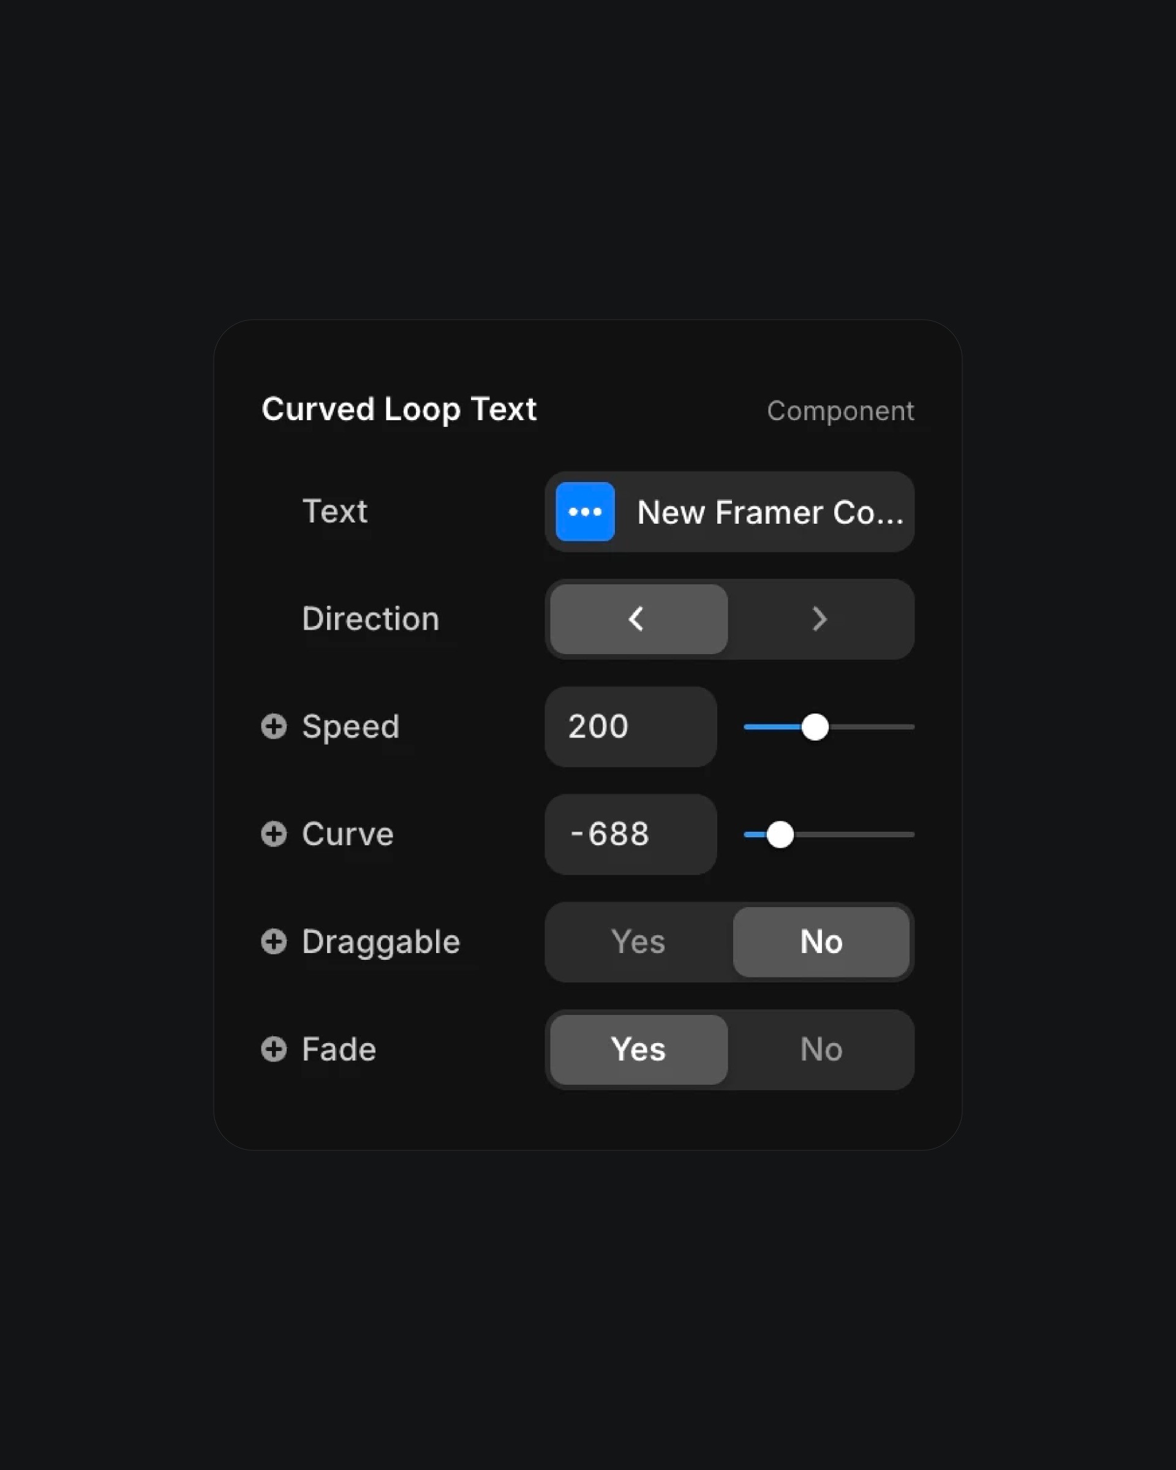Click the Component label in header
The image size is (1176, 1470).
click(x=840, y=411)
